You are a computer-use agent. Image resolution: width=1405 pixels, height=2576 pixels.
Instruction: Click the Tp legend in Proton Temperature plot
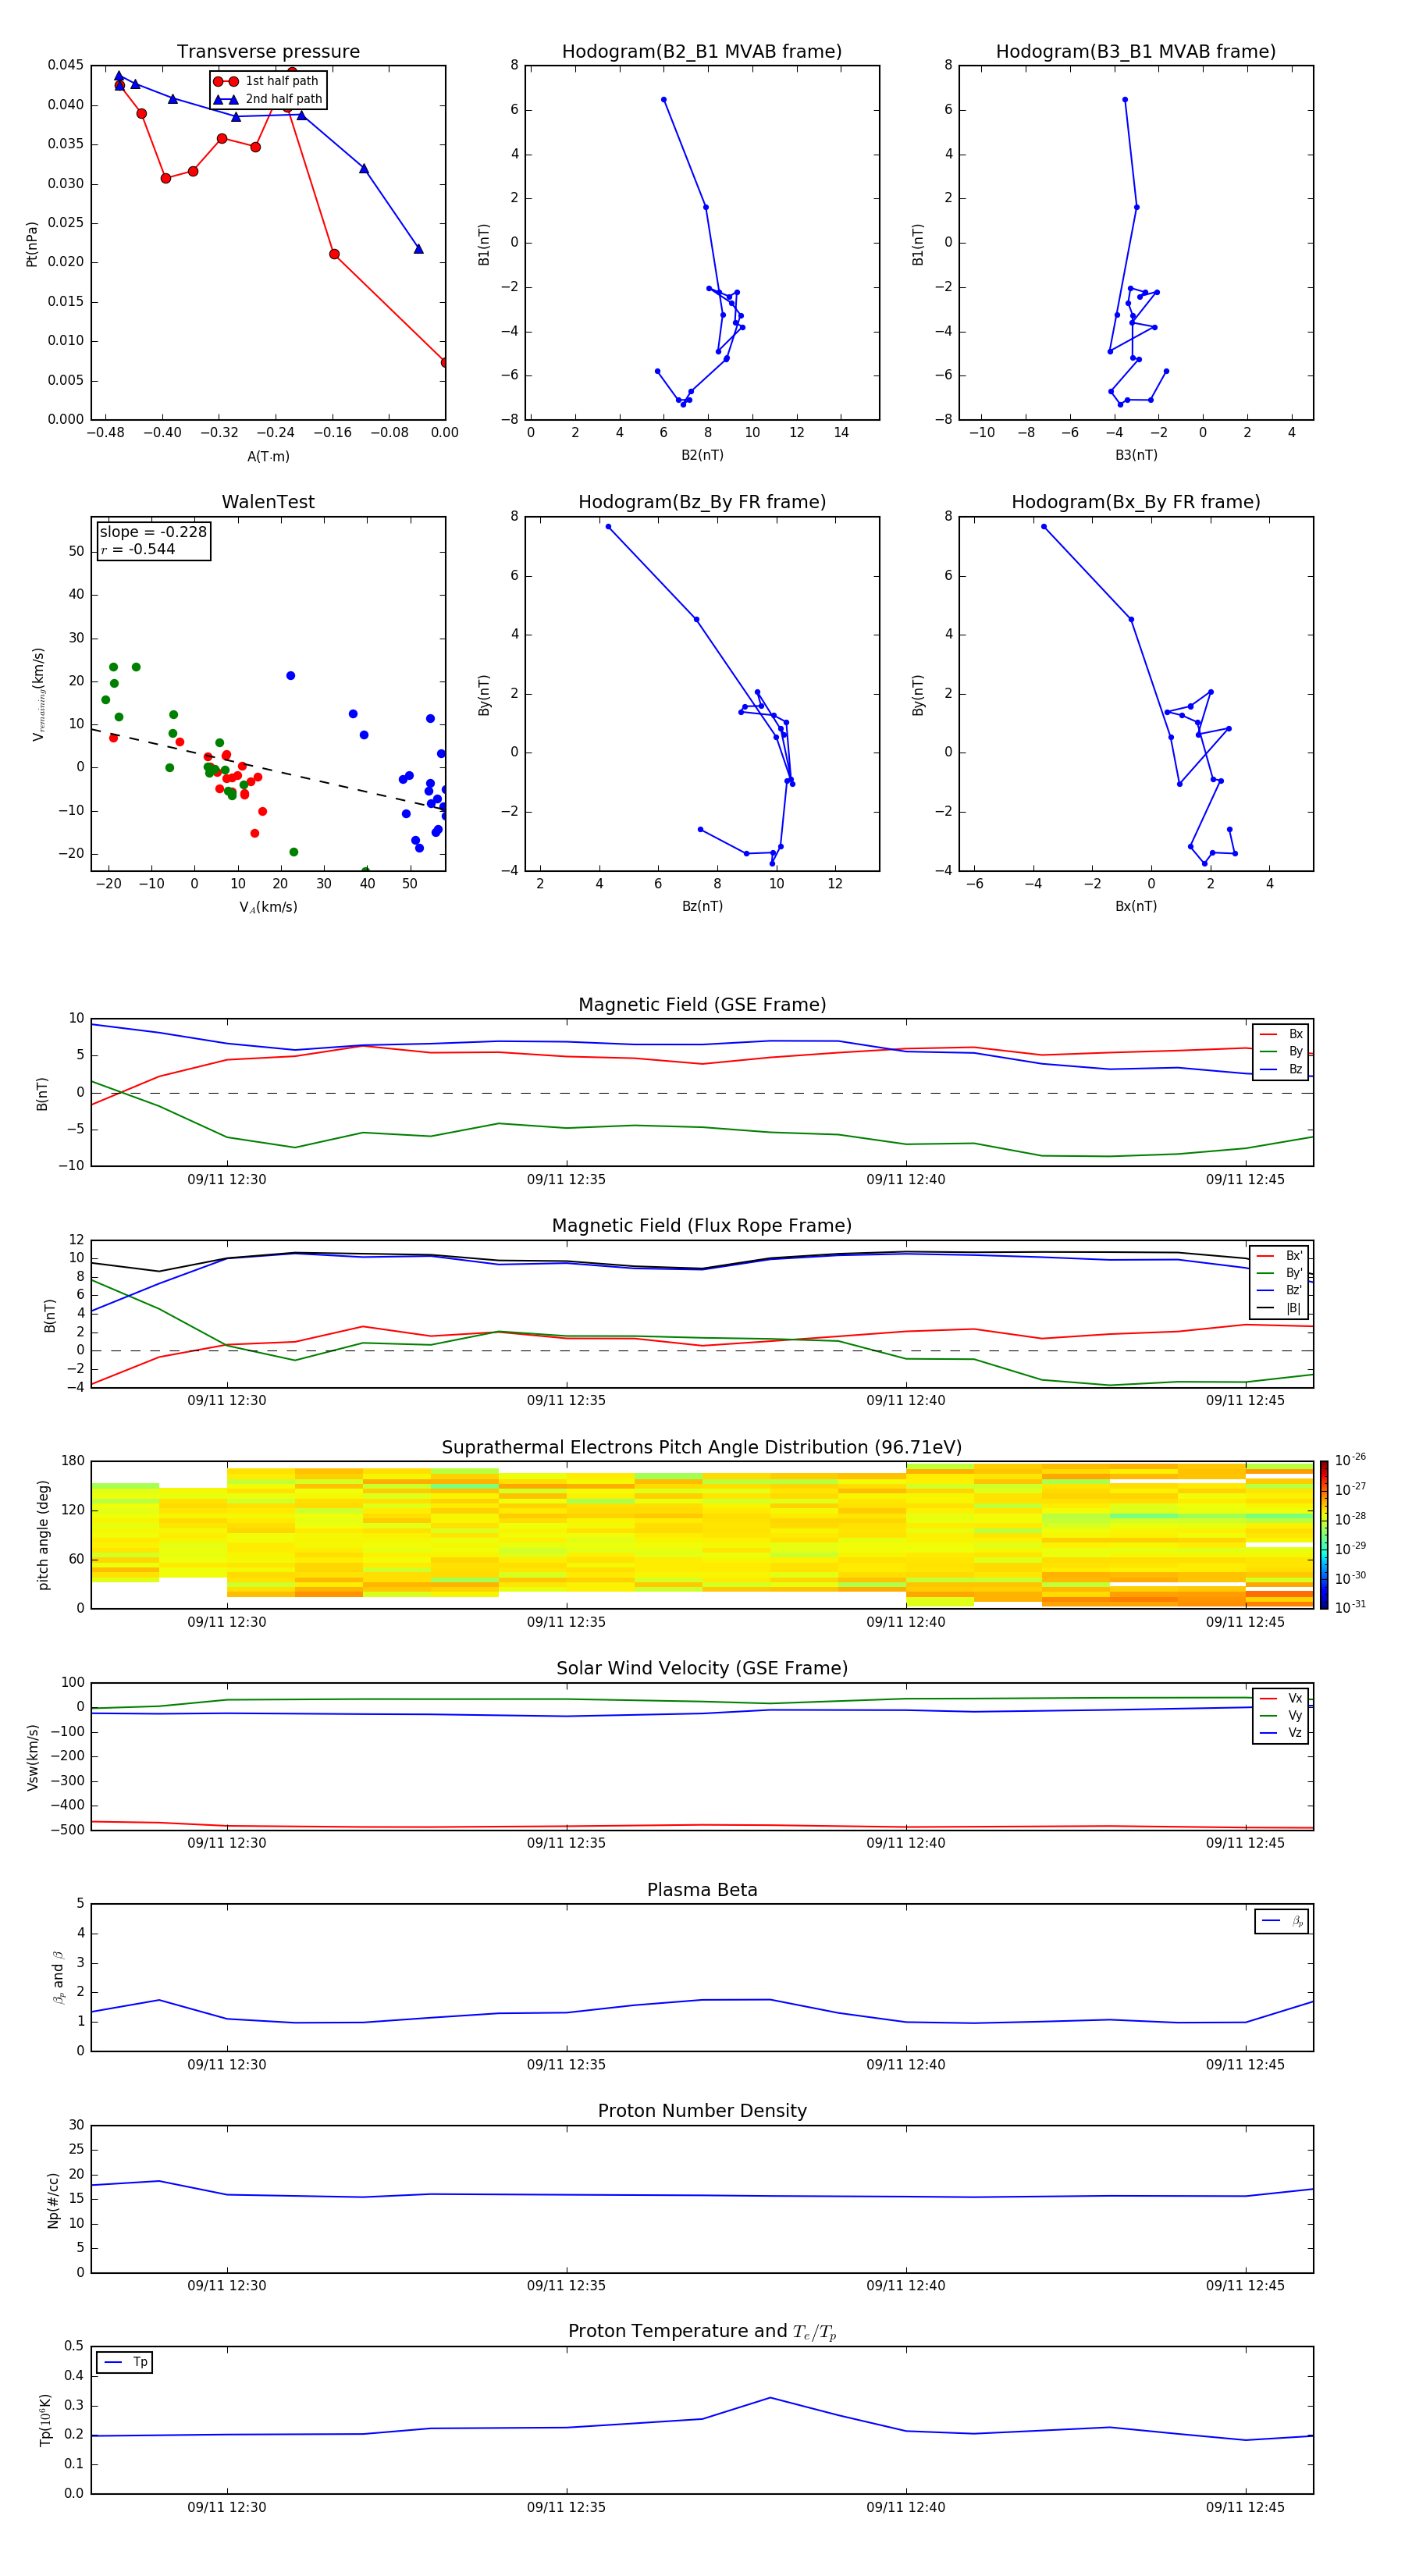[x=125, y=2362]
